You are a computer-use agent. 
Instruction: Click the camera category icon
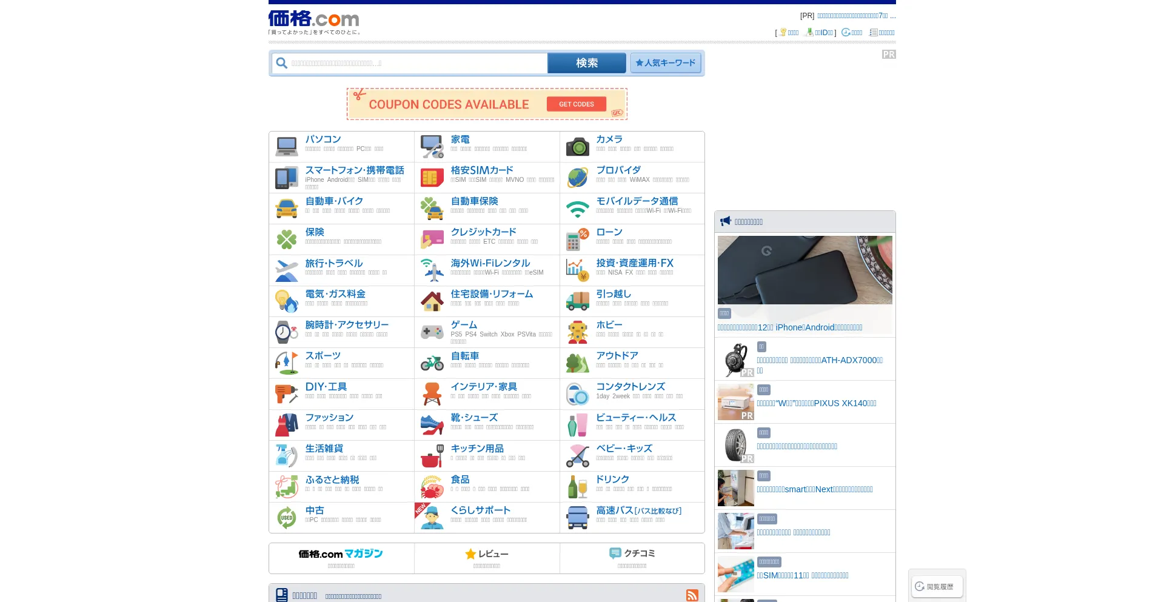coord(577,147)
